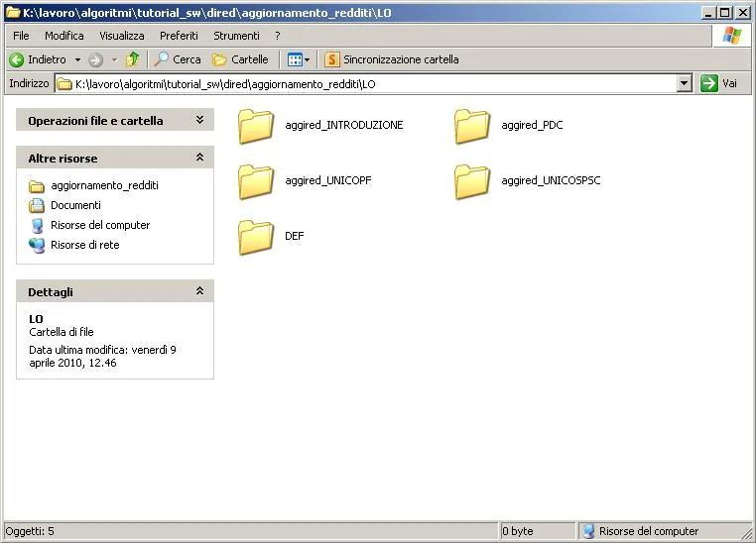
Task: Open the Cerca search tool
Action: click(177, 59)
